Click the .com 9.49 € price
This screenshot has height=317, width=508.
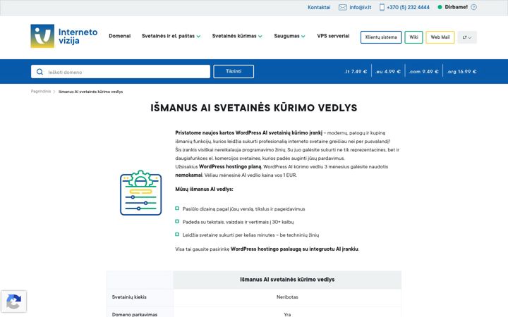point(423,71)
